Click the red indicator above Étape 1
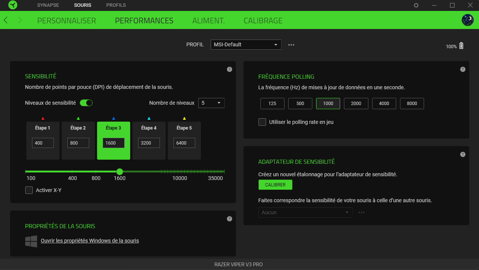 43,118
